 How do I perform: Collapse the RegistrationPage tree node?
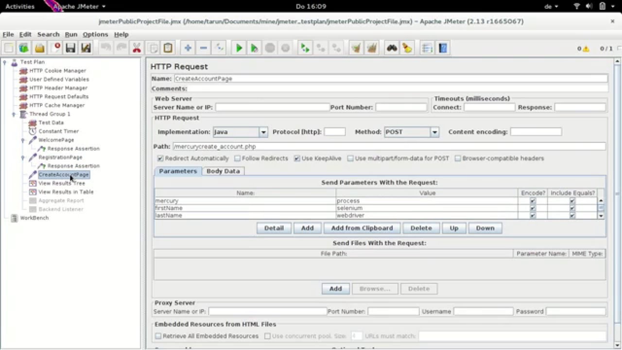[x=23, y=157]
